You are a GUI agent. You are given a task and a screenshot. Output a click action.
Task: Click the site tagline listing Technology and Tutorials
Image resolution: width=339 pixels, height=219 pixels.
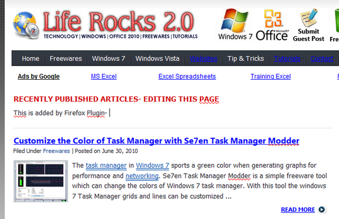click(x=121, y=37)
